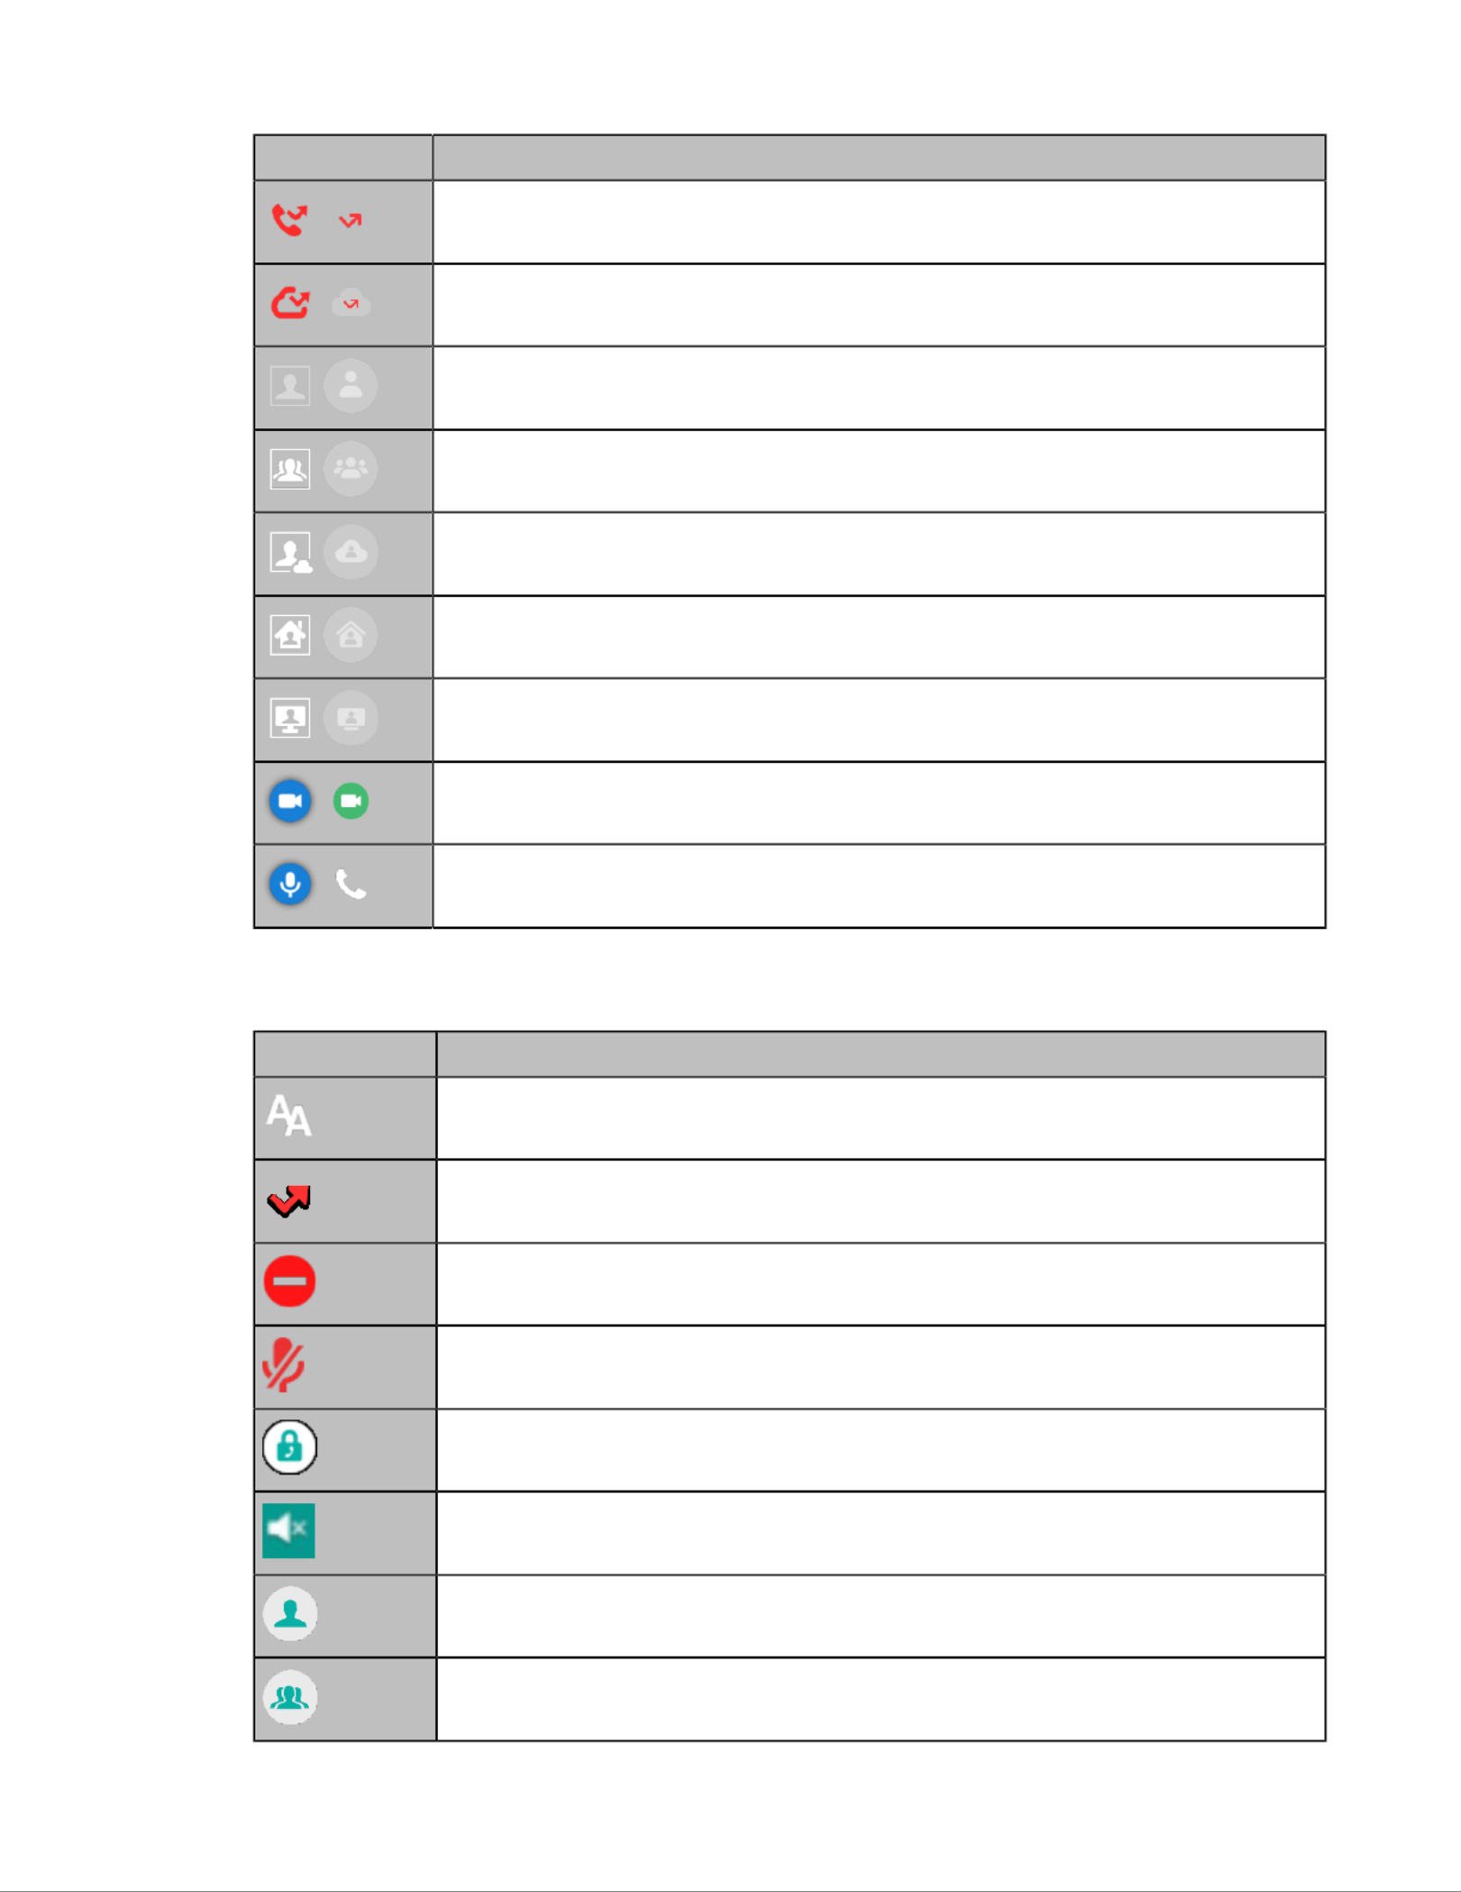
Task: Start a call with the blue video camera button
Action: tap(290, 801)
